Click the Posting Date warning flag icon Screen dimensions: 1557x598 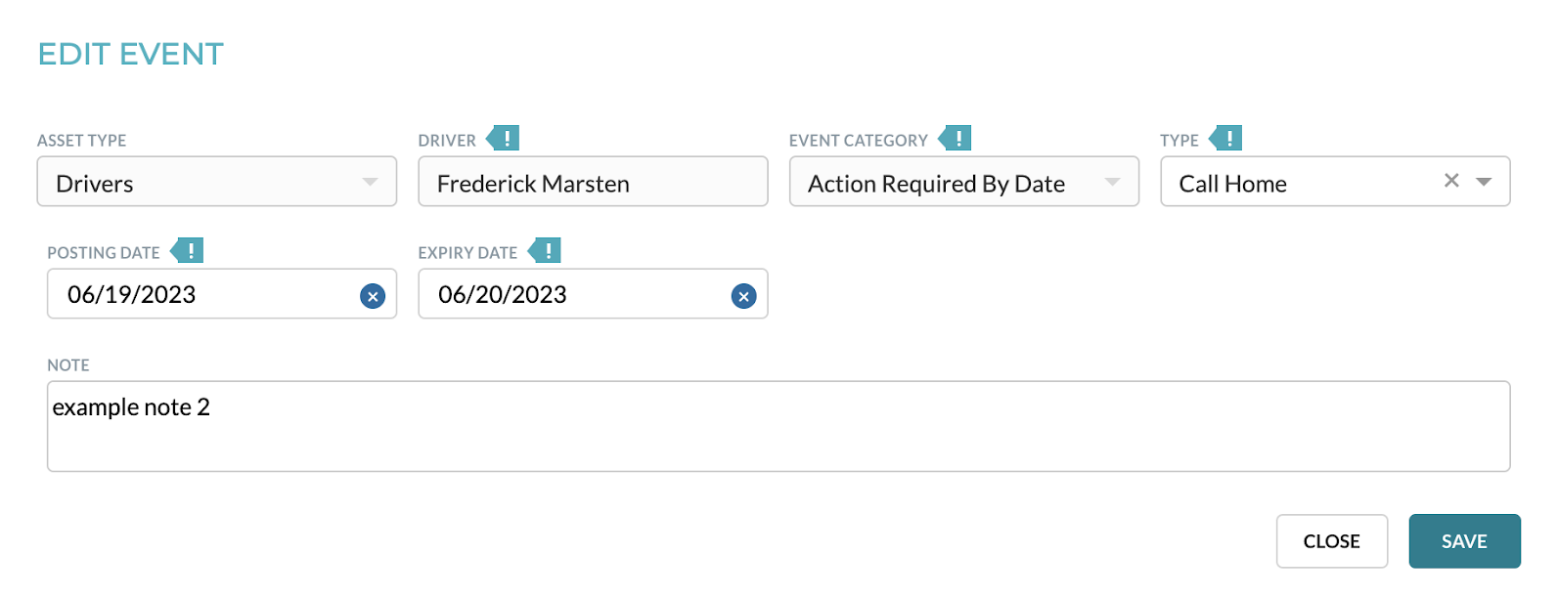click(x=187, y=251)
